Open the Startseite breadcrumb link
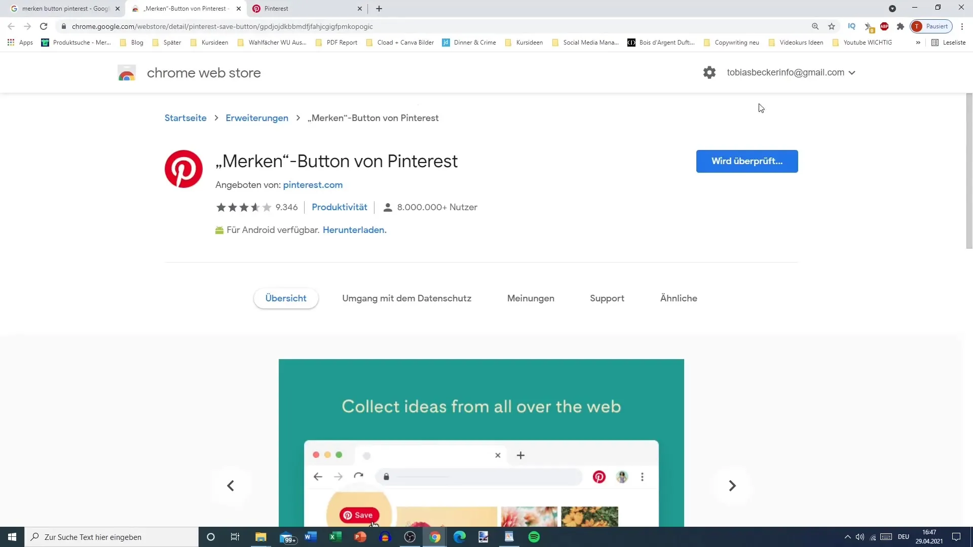This screenshot has width=973, height=547. tap(185, 118)
